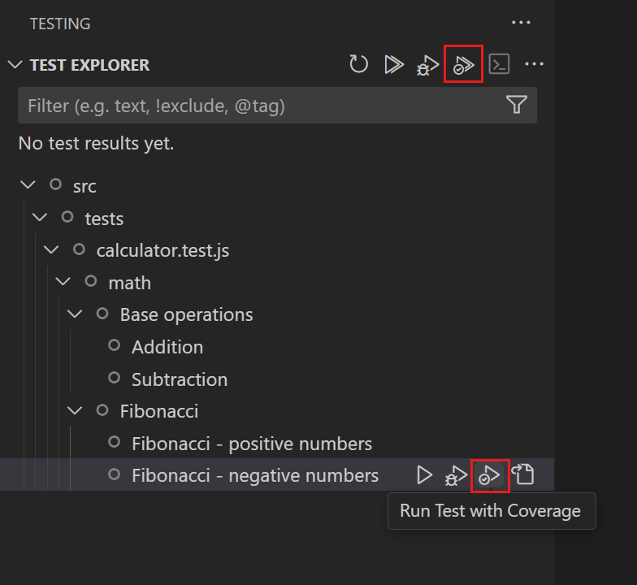The height and width of the screenshot is (585, 637).
Task: Run the Fibonacci negative numbers test
Action: point(424,475)
